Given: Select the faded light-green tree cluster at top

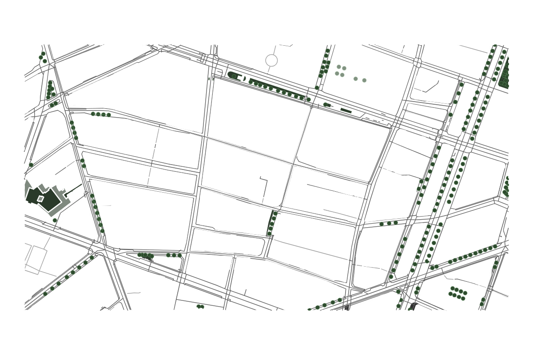Looking at the screenshot, I should pos(351,73).
